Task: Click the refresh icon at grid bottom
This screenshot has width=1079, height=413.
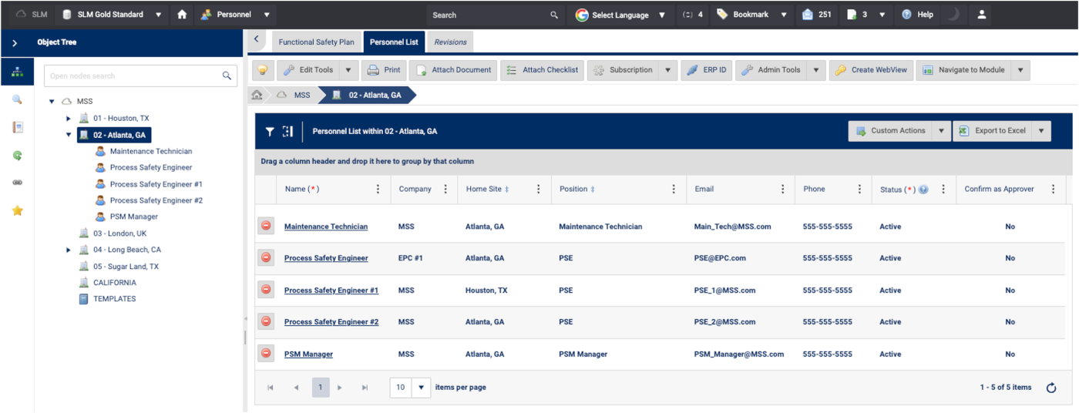Action: (1051, 388)
